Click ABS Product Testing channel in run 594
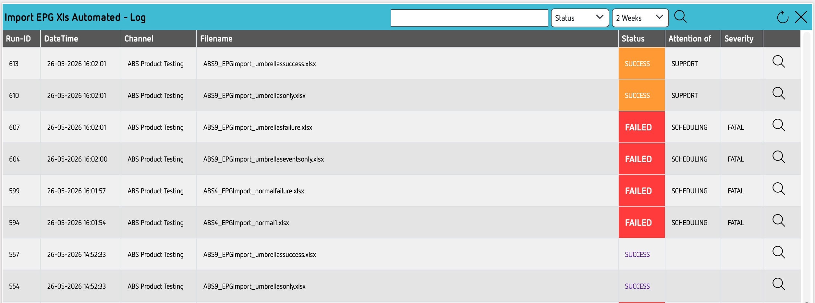Image resolution: width=815 pixels, height=303 pixels. tap(155, 223)
